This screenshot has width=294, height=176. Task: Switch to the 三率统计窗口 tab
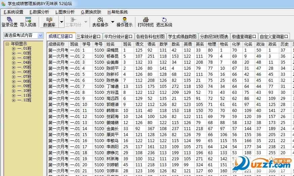click(x=89, y=37)
